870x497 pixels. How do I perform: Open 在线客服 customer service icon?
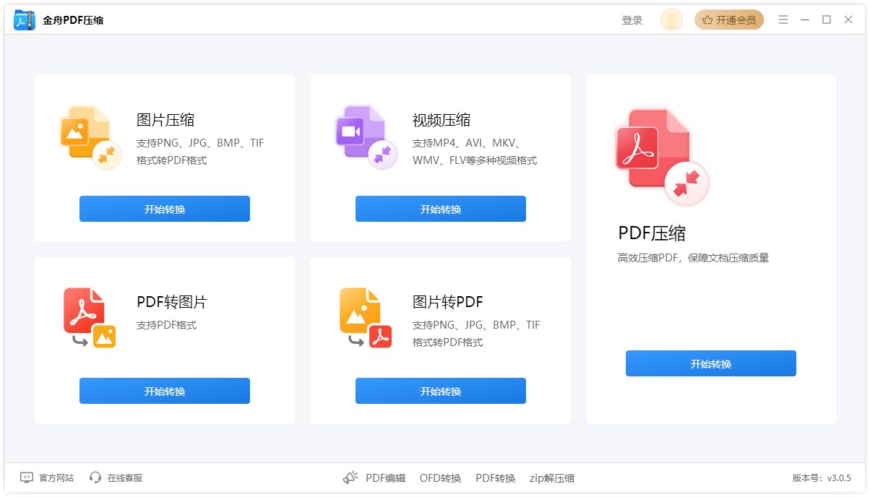point(95,477)
